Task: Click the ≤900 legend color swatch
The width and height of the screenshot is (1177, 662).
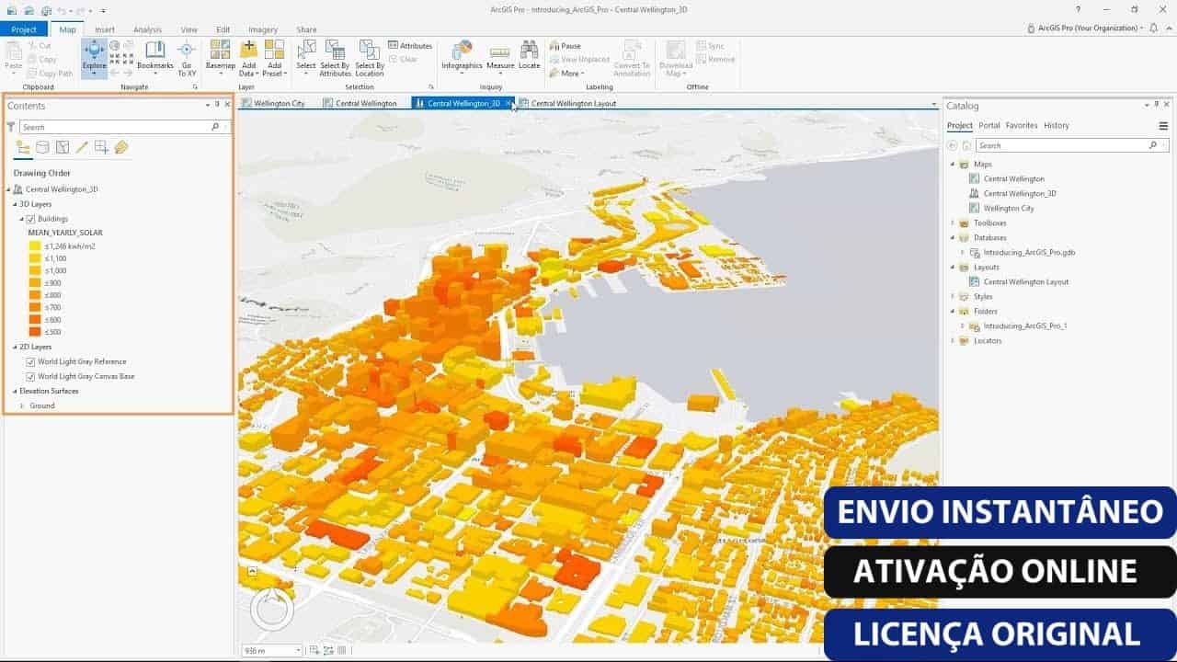Action: click(x=35, y=283)
